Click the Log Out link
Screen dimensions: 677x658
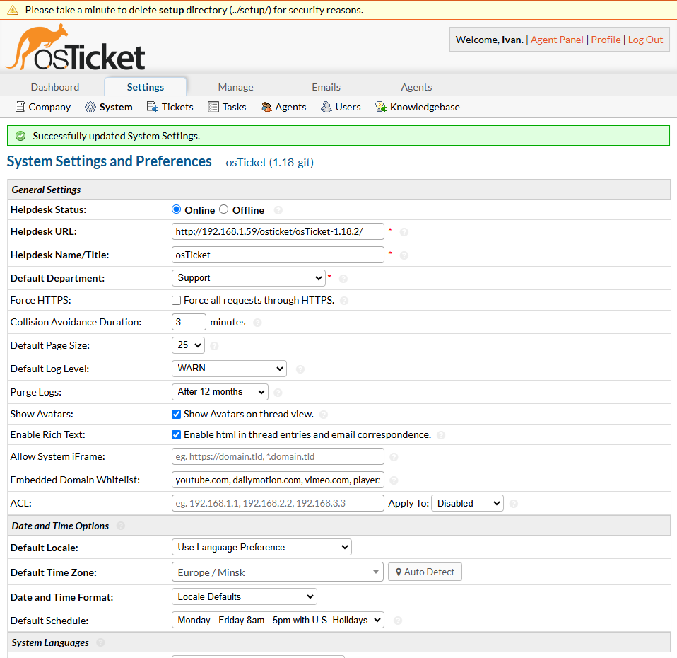645,40
